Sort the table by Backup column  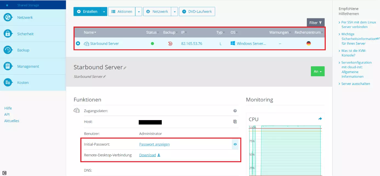[170, 32]
